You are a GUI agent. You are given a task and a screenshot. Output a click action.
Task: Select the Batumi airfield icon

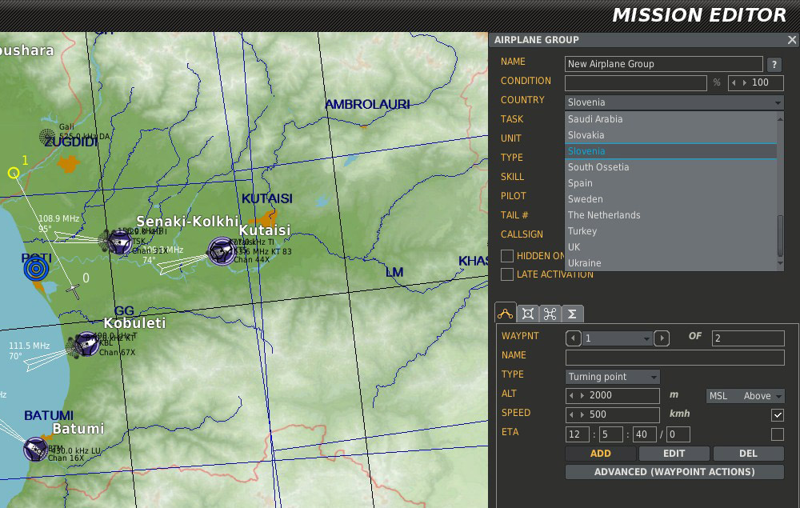(35, 449)
